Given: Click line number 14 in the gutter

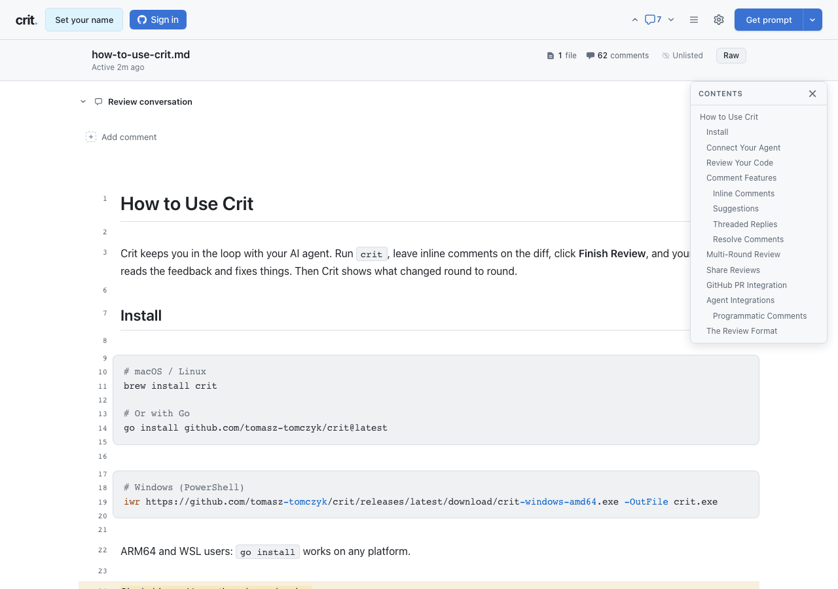Looking at the screenshot, I should pos(103,428).
